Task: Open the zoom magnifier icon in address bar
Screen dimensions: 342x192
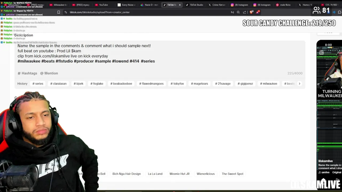Action: tap(238, 12)
